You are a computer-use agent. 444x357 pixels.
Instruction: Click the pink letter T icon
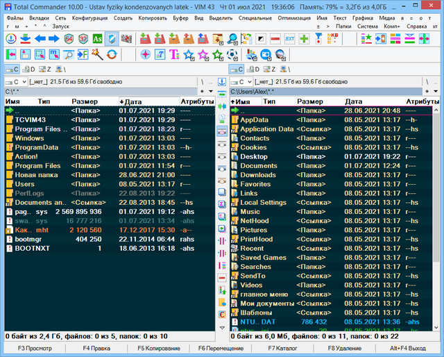pyautogui.click(x=172, y=54)
